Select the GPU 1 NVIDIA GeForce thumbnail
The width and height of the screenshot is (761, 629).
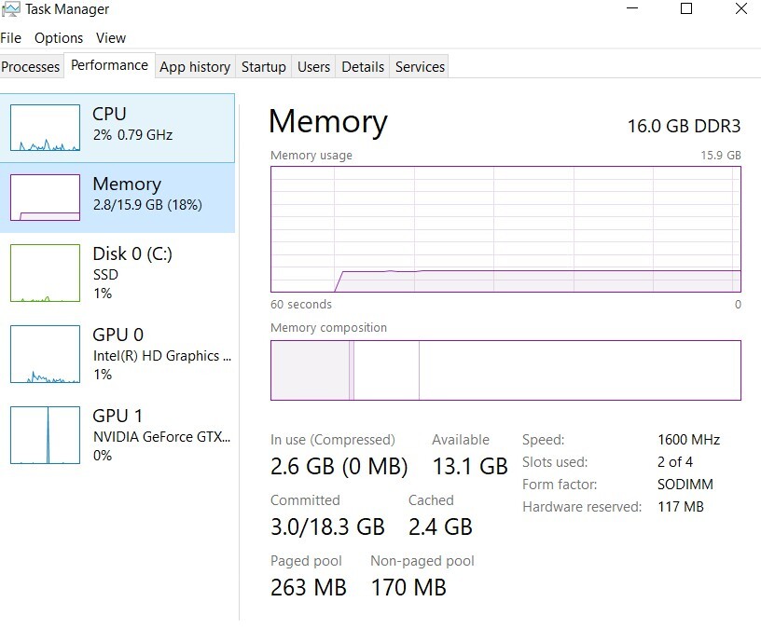coord(45,435)
